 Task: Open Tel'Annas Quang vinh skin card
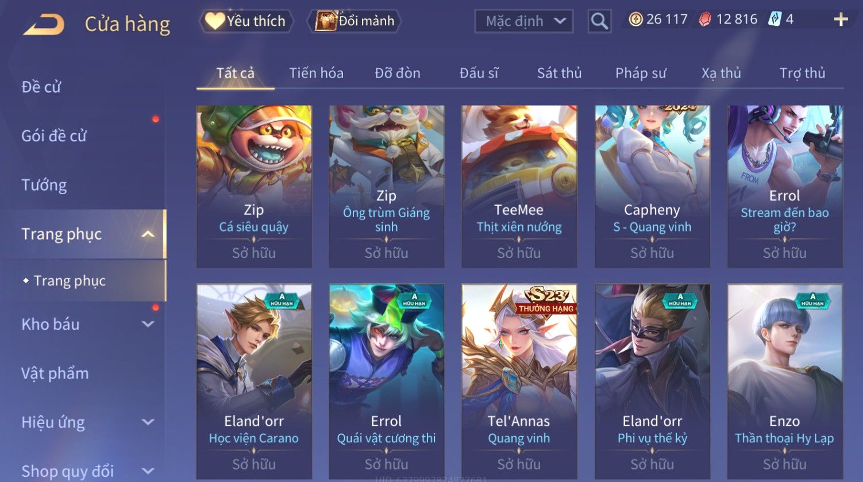(519, 381)
